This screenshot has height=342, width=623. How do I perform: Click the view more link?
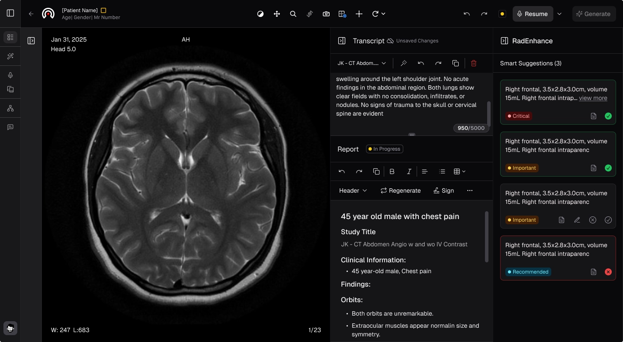pyautogui.click(x=593, y=98)
